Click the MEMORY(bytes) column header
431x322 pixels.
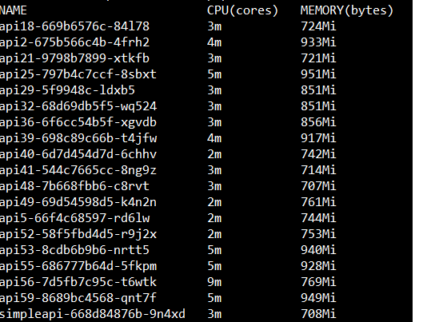click(347, 10)
